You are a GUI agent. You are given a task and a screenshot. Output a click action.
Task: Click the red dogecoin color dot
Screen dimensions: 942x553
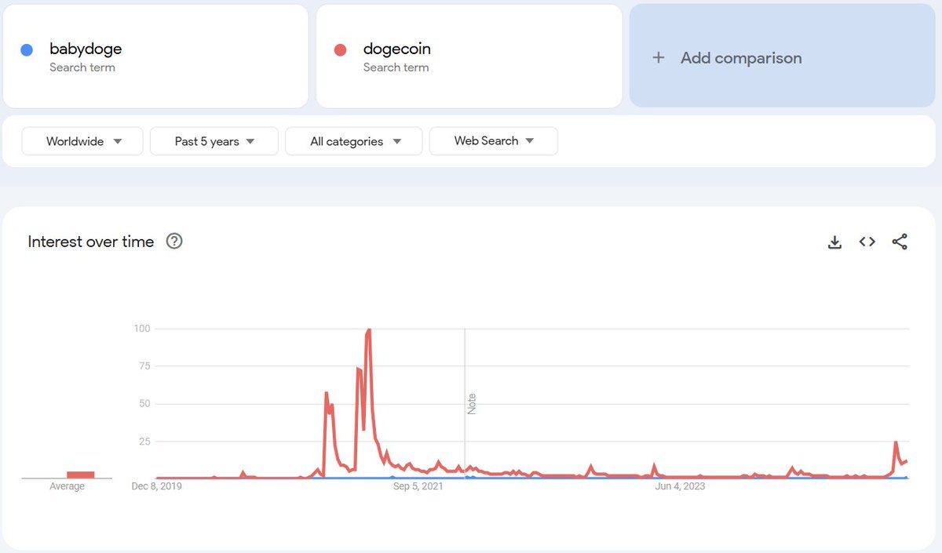click(x=340, y=50)
